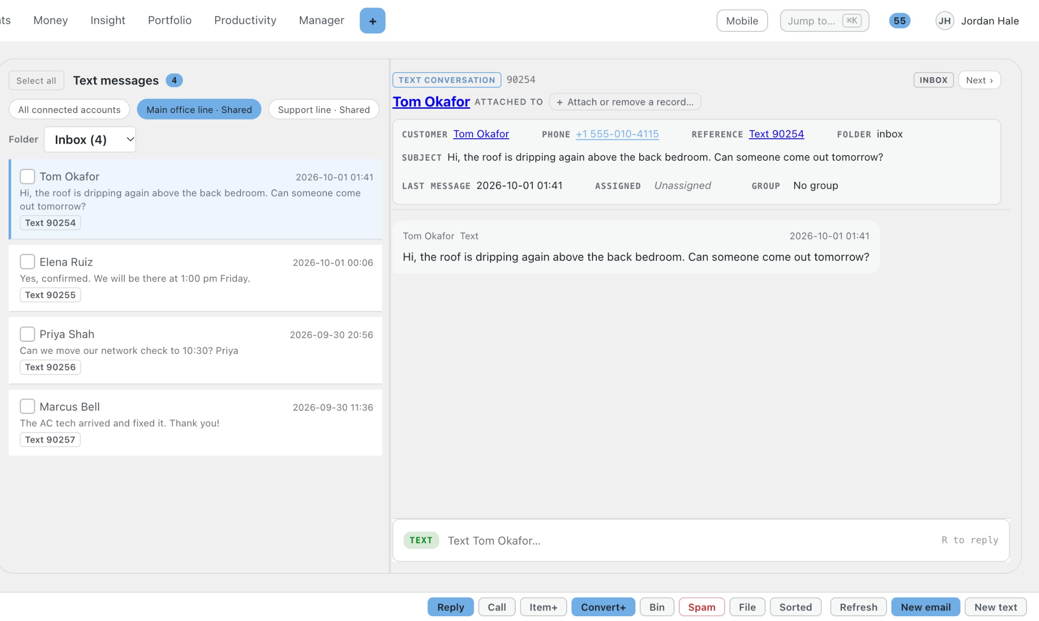This screenshot has height=621, width=1039.
Task: Mark the conversation as Spam
Action: click(x=702, y=607)
